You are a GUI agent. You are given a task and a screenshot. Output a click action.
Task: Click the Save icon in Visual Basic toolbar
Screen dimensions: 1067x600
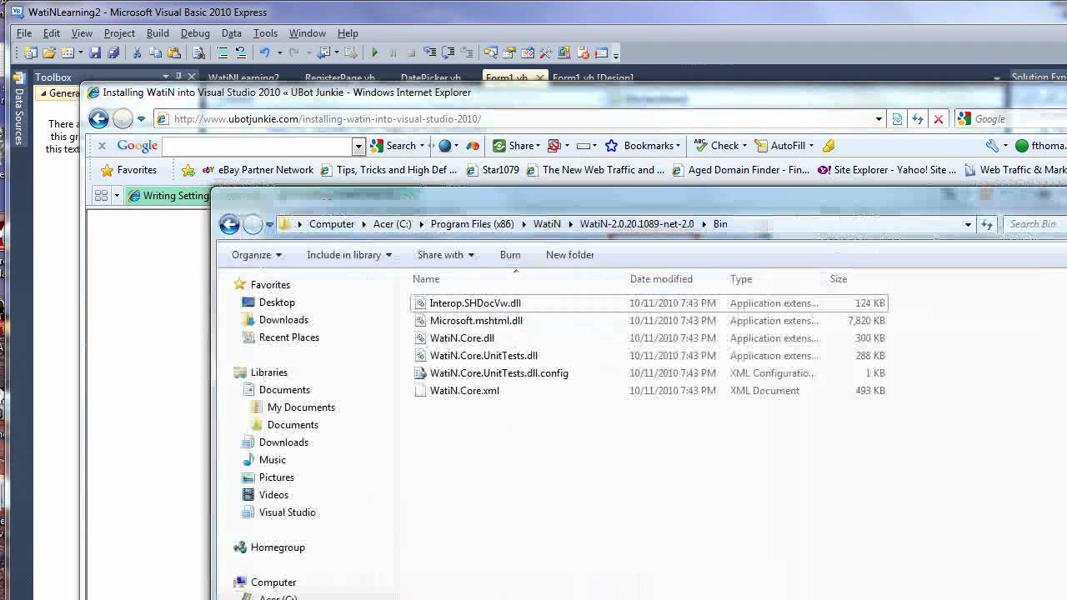(x=95, y=53)
